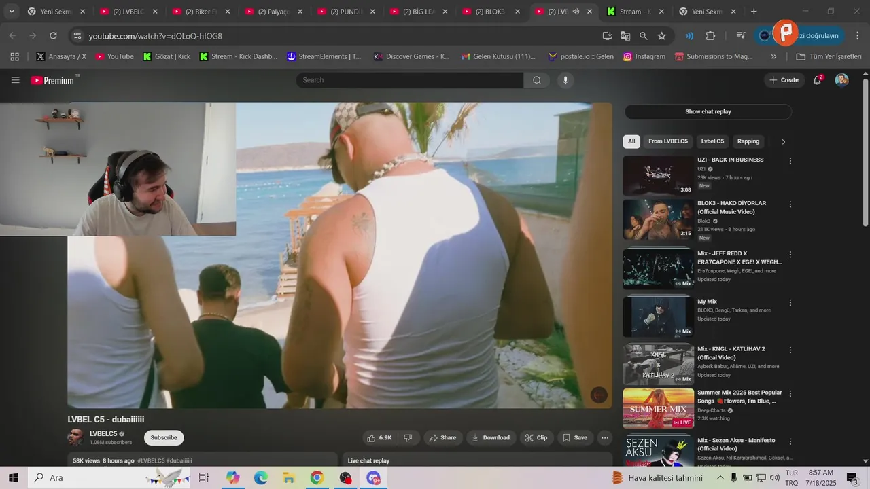Viewport: 870px width, 489px height.
Task: Open the Windows Start menu
Action: click(14, 477)
